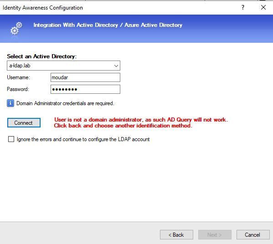Open the Active Directory dropdown list
Viewport: 273px width, 244px height.
[x=63, y=66]
